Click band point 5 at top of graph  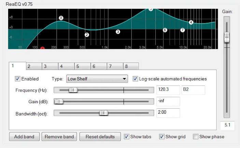coord(151,10)
